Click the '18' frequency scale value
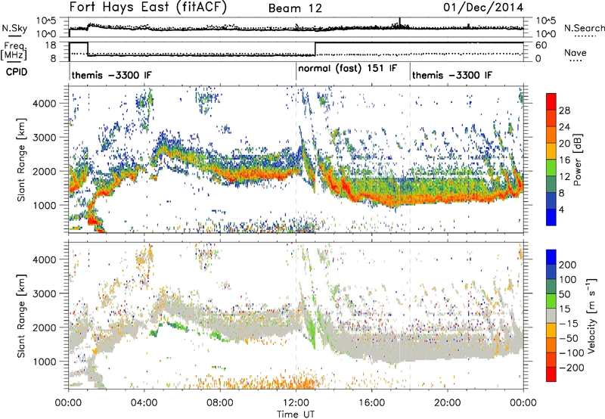 click(51, 45)
